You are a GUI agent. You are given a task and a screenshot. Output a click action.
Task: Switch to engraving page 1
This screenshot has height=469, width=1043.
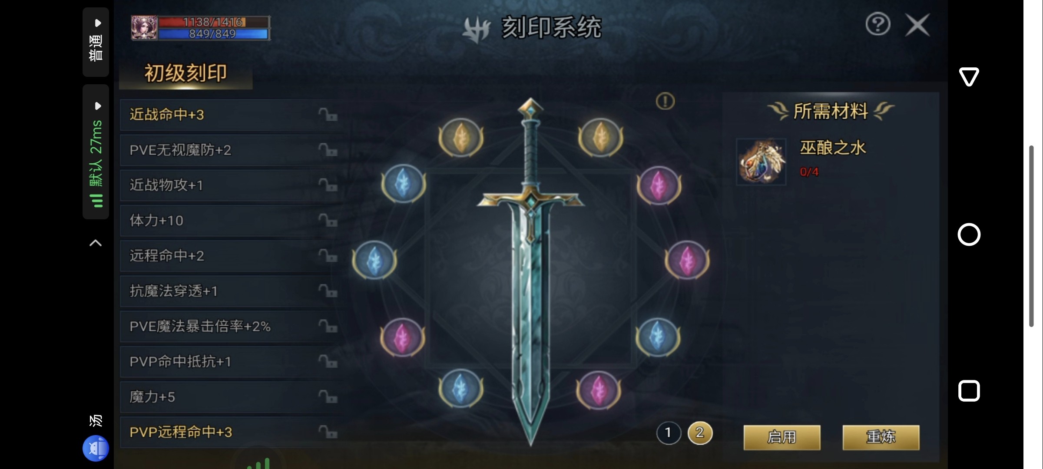[668, 433]
